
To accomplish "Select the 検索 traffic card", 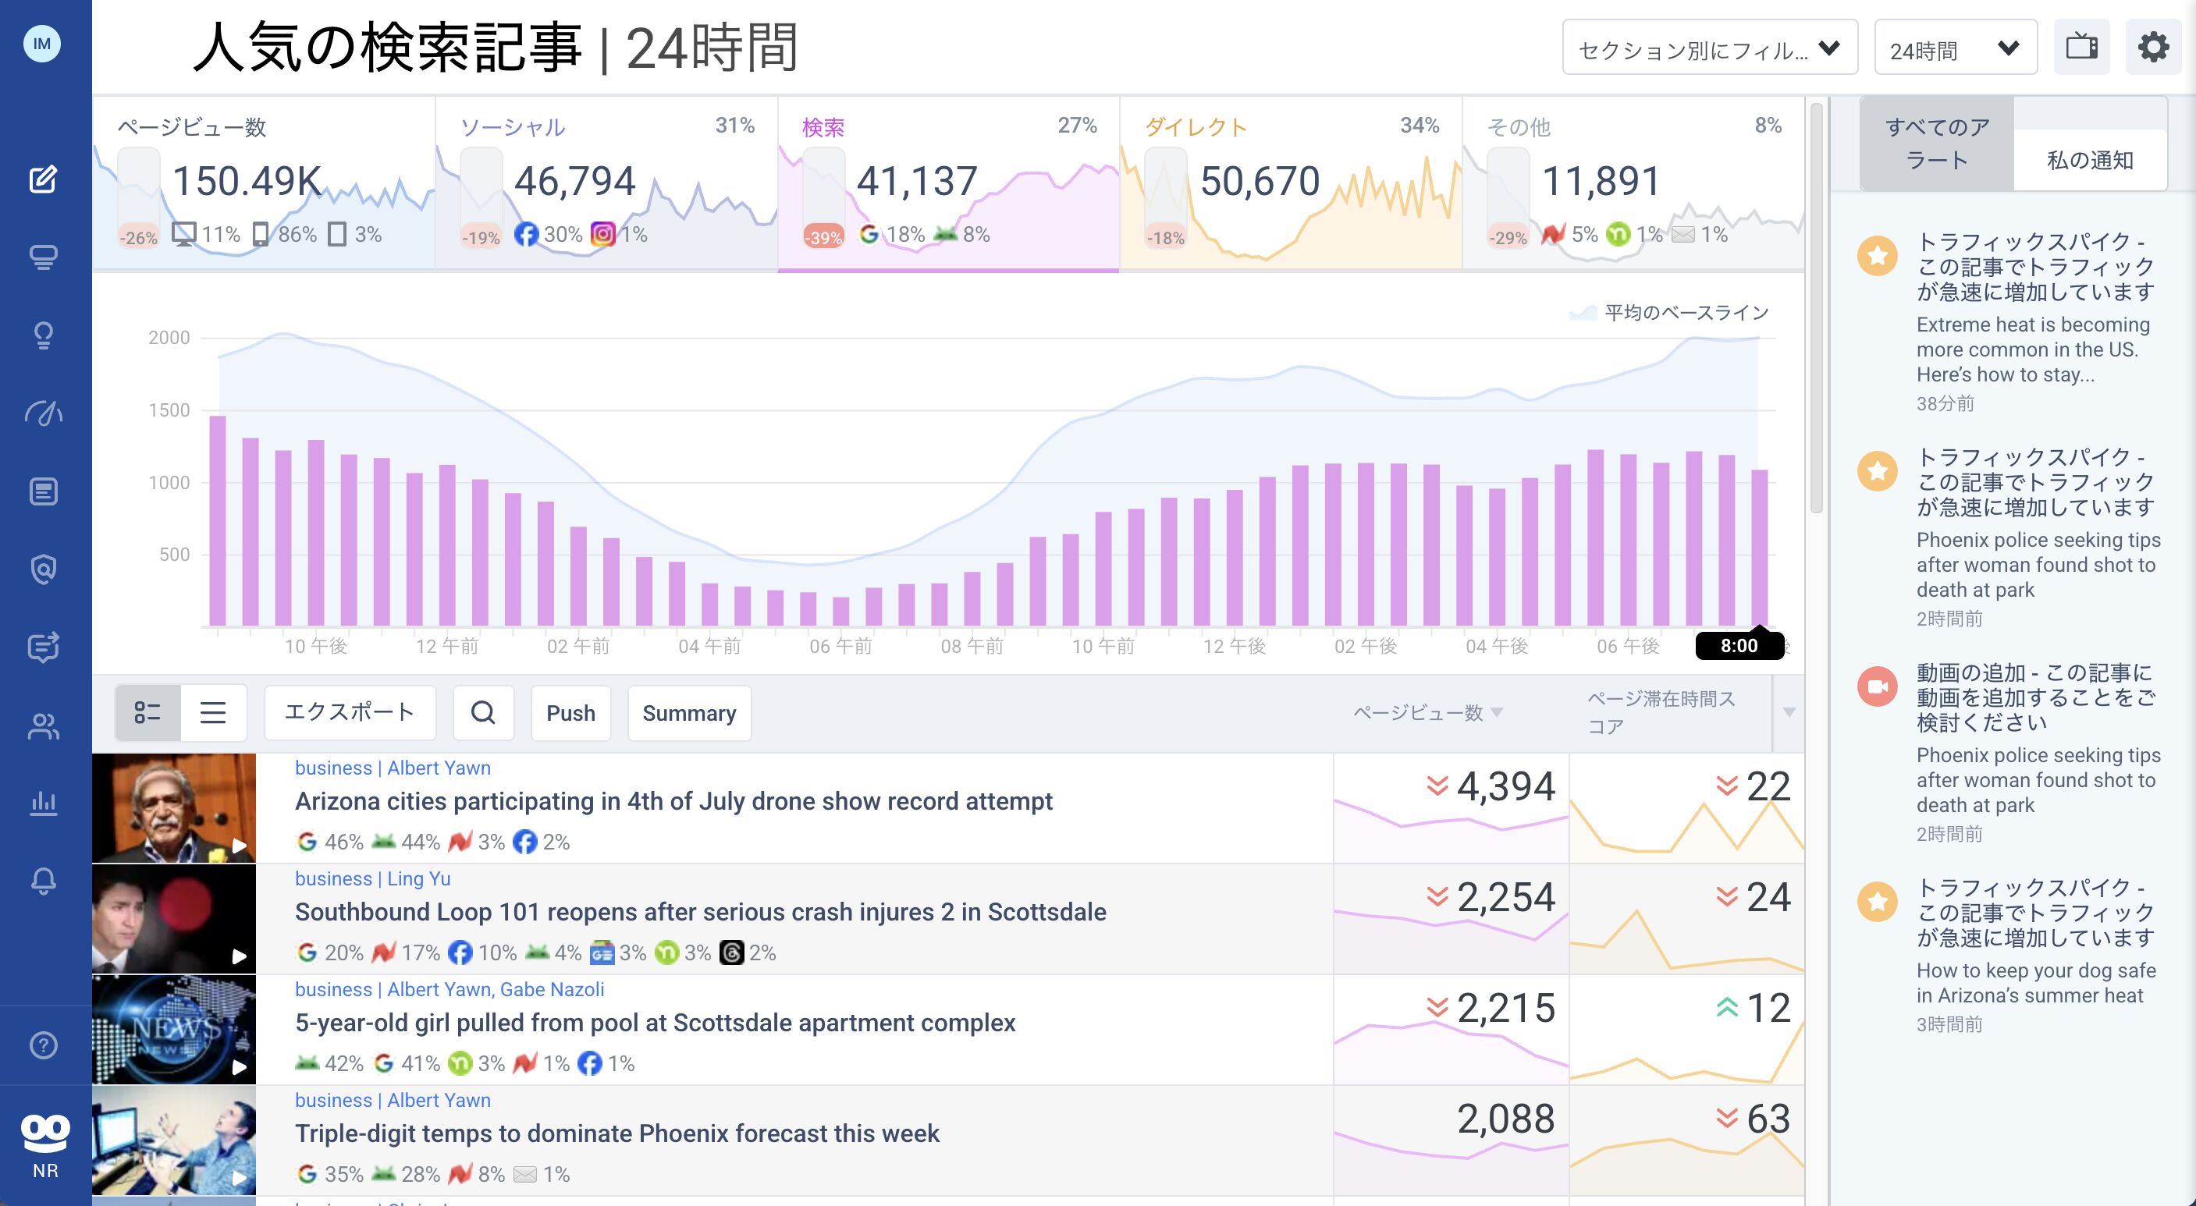I will pos(948,183).
